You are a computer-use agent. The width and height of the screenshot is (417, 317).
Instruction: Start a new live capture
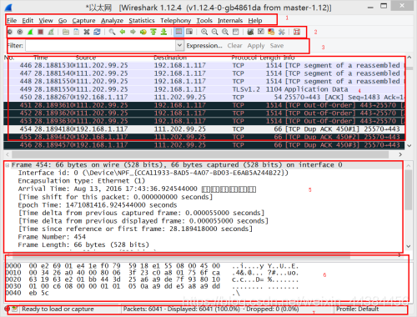coord(30,32)
